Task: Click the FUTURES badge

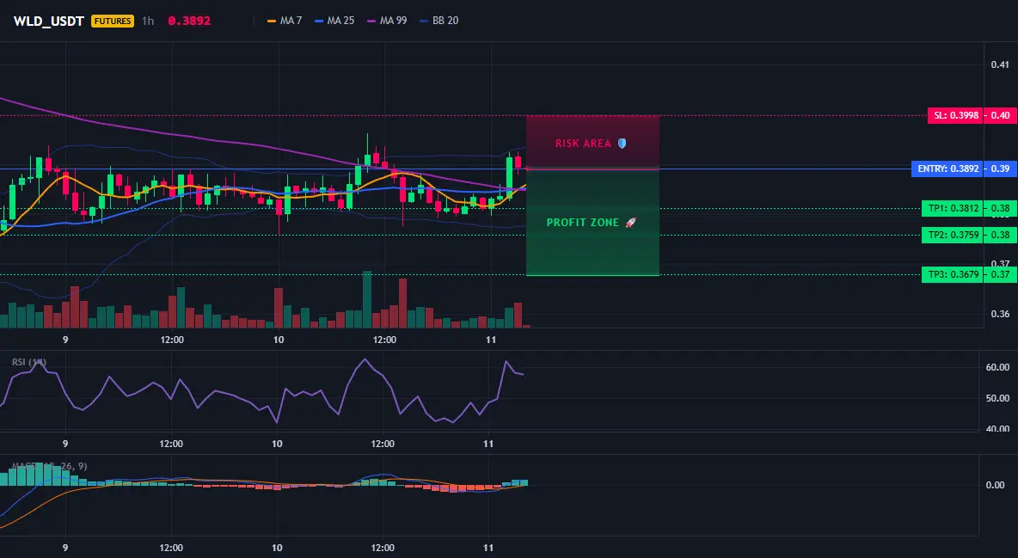Action: coord(113,21)
